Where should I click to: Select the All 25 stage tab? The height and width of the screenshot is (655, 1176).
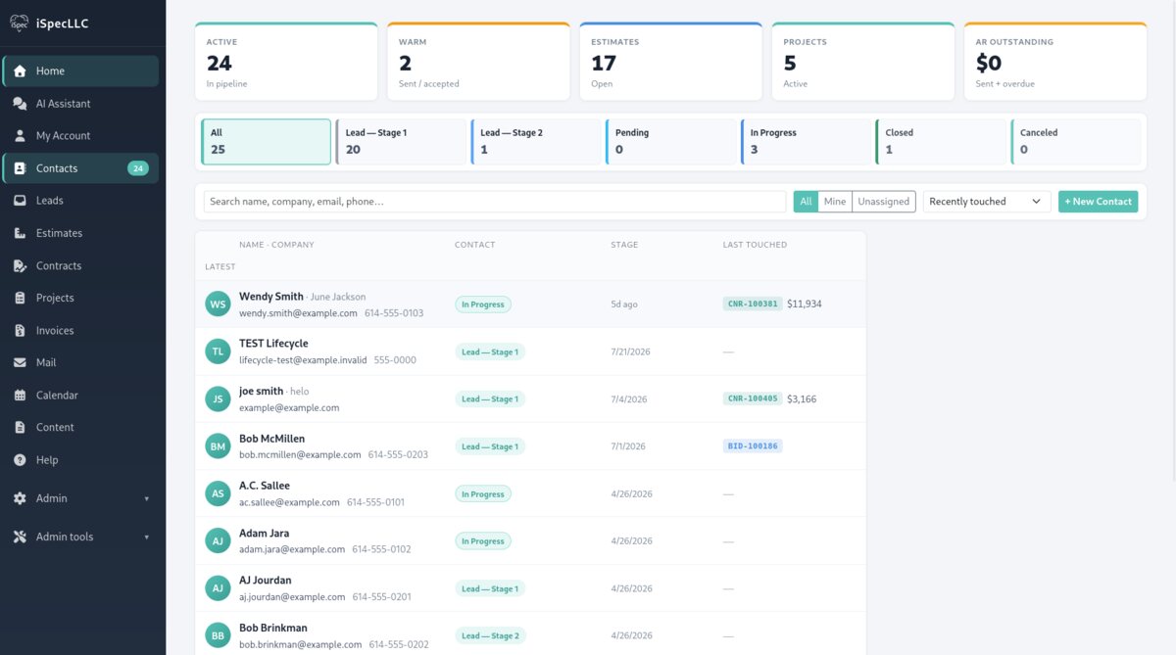tap(266, 142)
